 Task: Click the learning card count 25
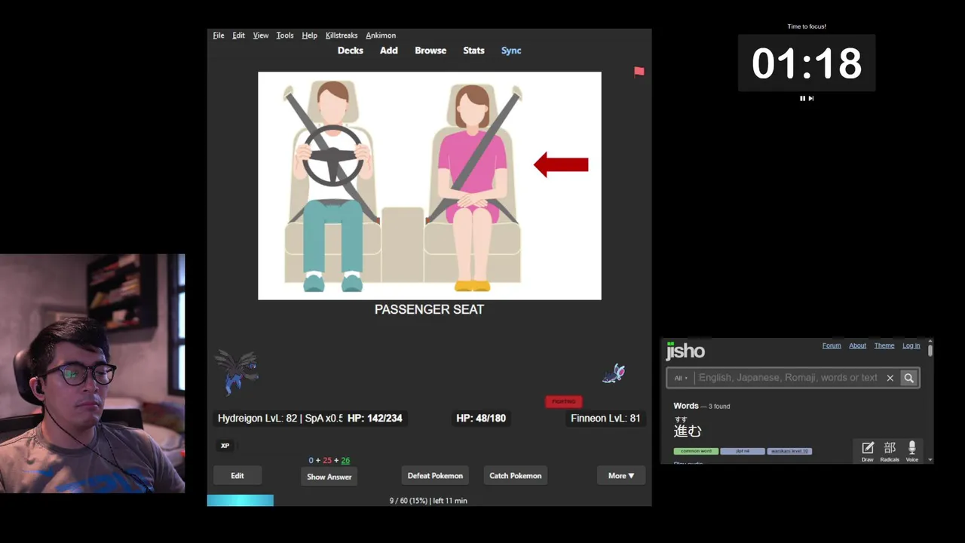tap(327, 460)
